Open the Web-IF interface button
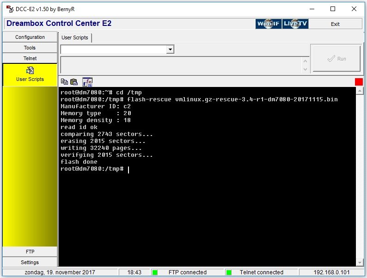This screenshot has width=367, height=278. coord(268,24)
